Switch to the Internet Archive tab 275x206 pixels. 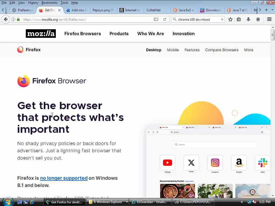130,10
